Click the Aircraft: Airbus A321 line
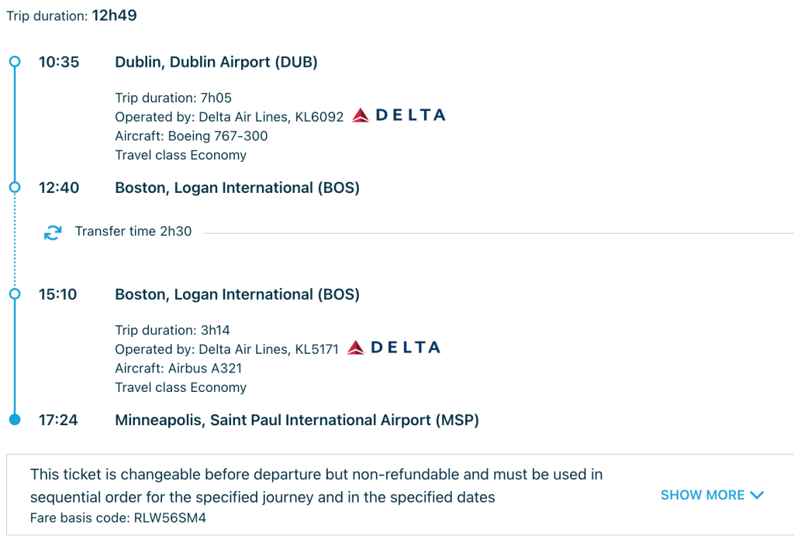Viewport: 794px width, 539px height. click(x=178, y=368)
